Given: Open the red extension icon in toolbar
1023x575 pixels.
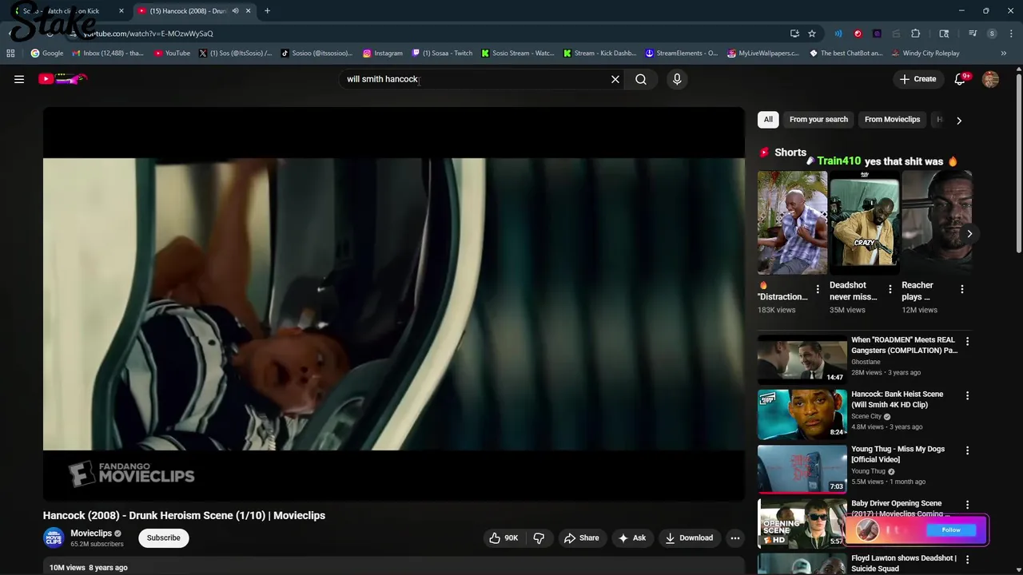Looking at the screenshot, I should 858,34.
